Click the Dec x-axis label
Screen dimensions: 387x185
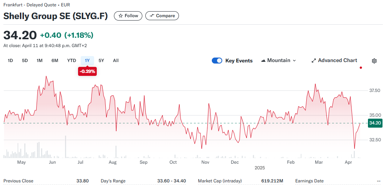coord(235,162)
